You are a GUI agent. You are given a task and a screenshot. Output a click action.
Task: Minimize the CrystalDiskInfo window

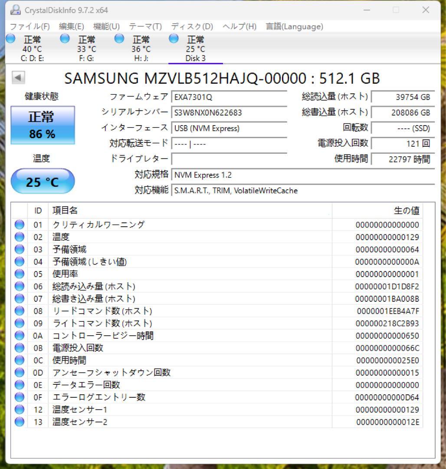coord(367,10)
